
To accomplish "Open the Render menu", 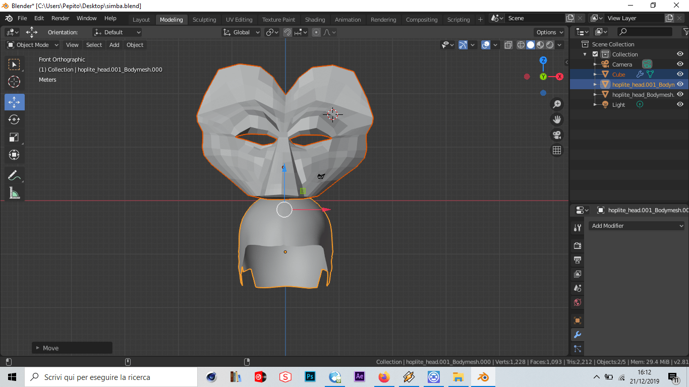I will (61, 18).
